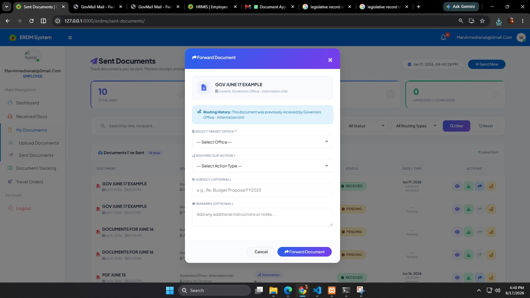The width and height of the screenshot is (530, 298).
Task: Click the RECEIVED status badge of PDF JUNE 15
Action: pos(352,277)
